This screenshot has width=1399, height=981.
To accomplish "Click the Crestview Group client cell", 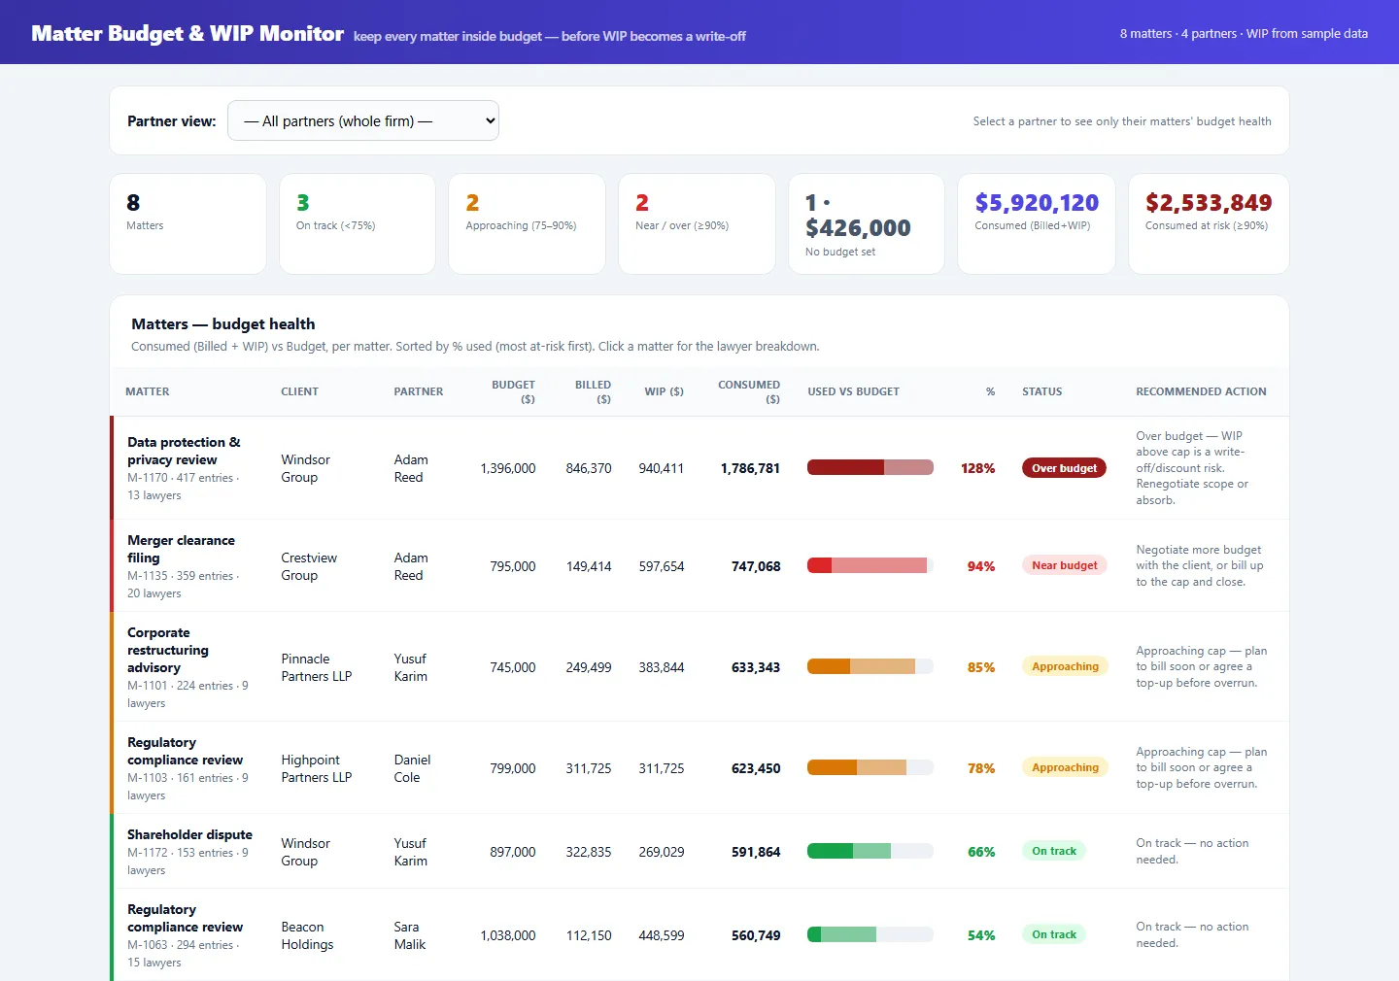I will pyautogui.click(x=309, y=566).
